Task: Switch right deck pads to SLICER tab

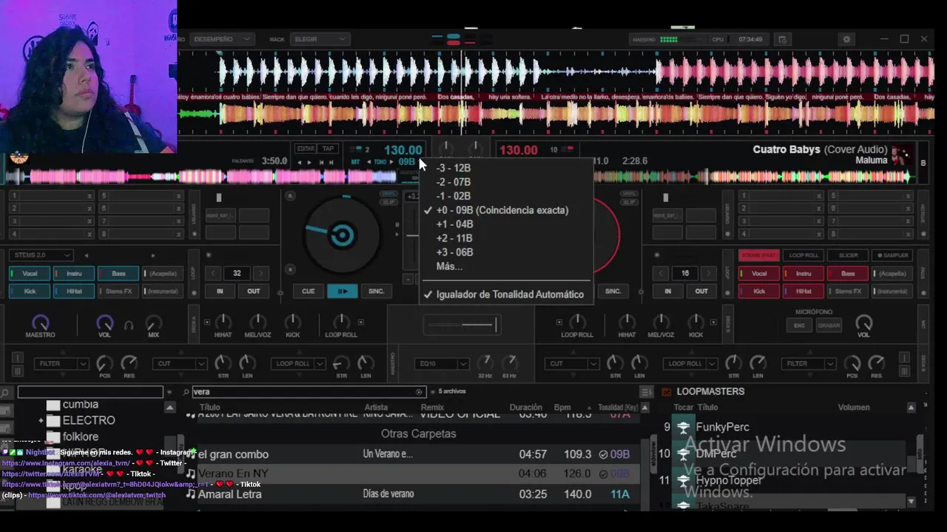Action: click(848, 255)
